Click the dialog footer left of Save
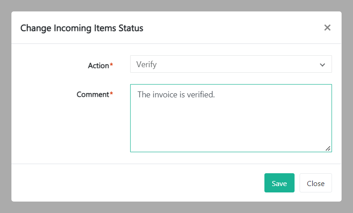This screenshot has height=213, width=353. [137, 183]
